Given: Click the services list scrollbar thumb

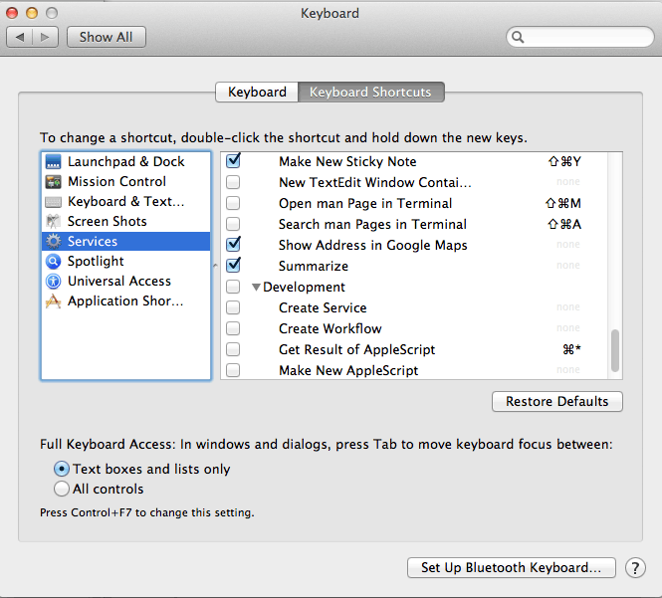Looking at the screenshot, I should coord(615,350).
